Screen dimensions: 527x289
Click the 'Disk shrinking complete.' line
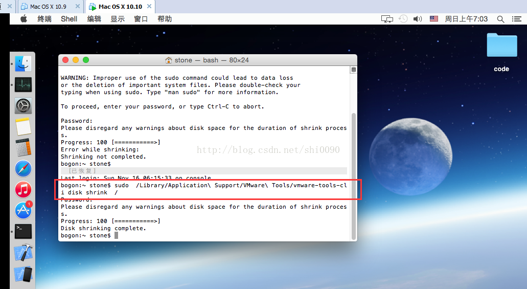103,228
